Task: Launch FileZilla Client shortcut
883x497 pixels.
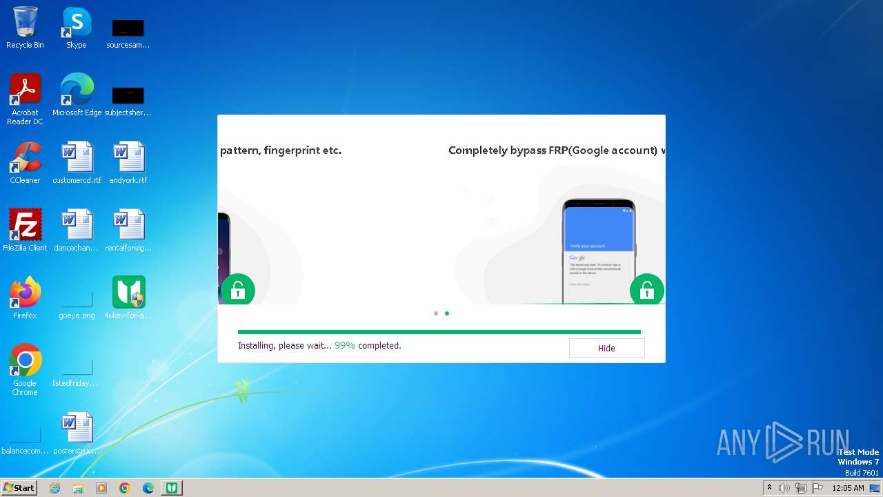Action: pos(25,230)
